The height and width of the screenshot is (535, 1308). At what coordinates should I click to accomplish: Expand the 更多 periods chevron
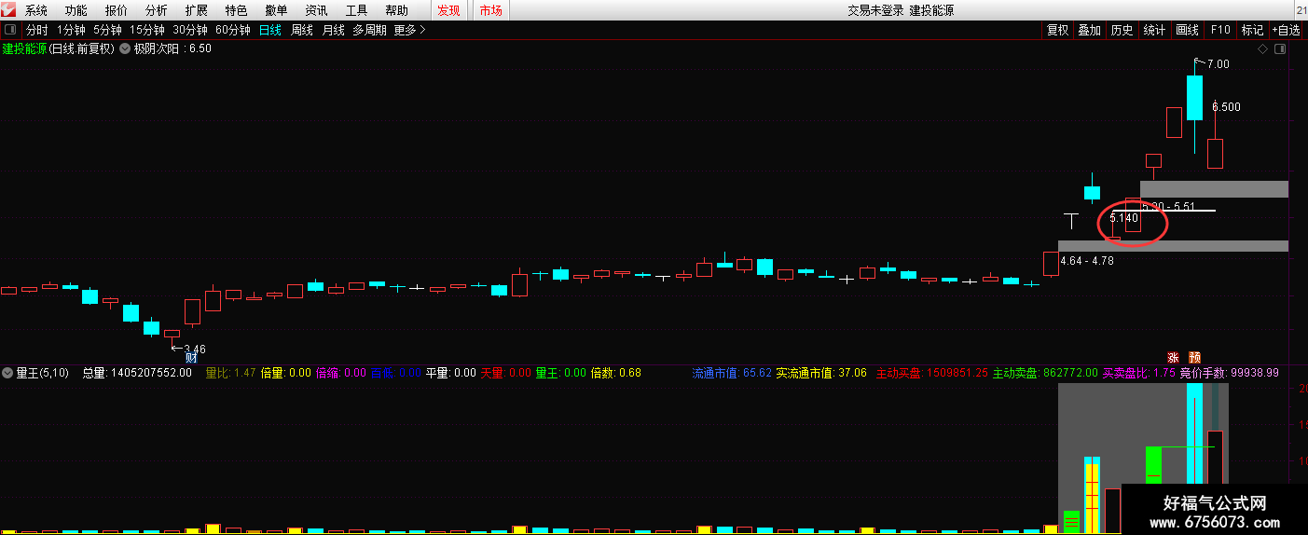coord(422,30)
